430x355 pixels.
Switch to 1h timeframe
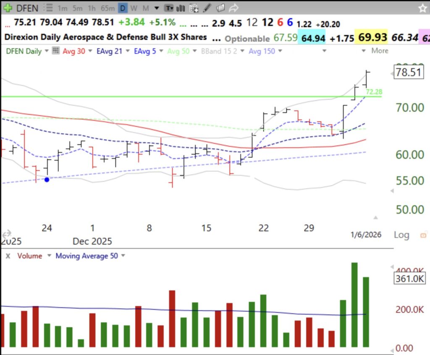[x=92, y=8]
